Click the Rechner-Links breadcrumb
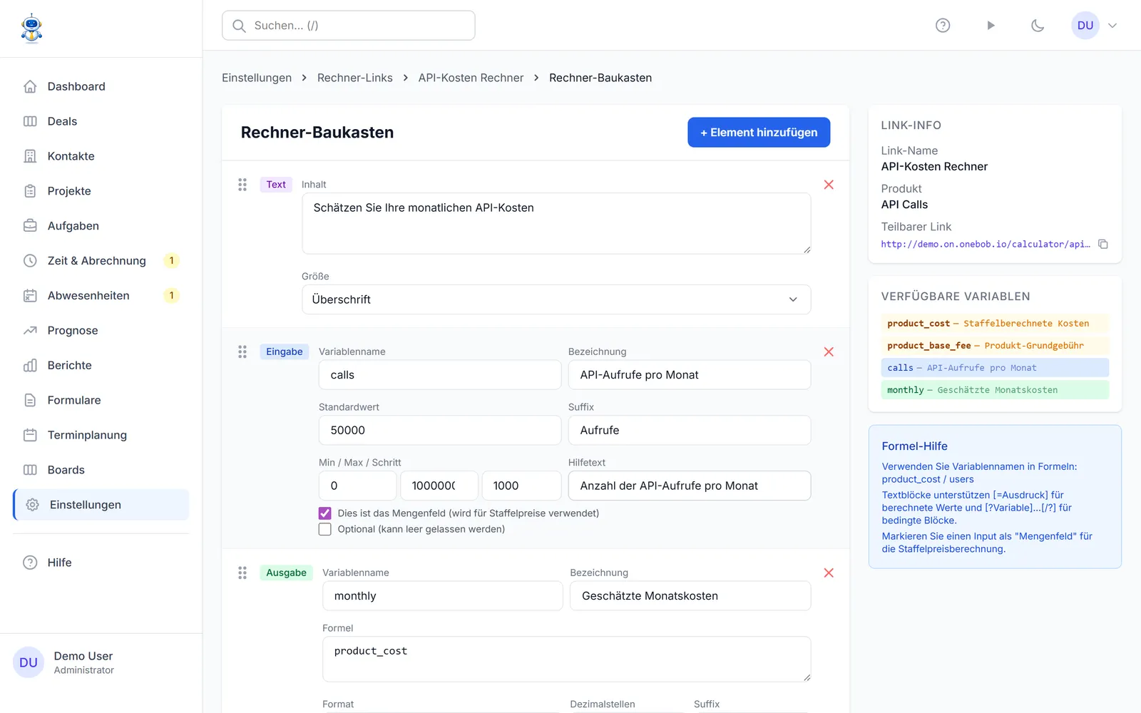The image size is (1141, 713). 355,78
